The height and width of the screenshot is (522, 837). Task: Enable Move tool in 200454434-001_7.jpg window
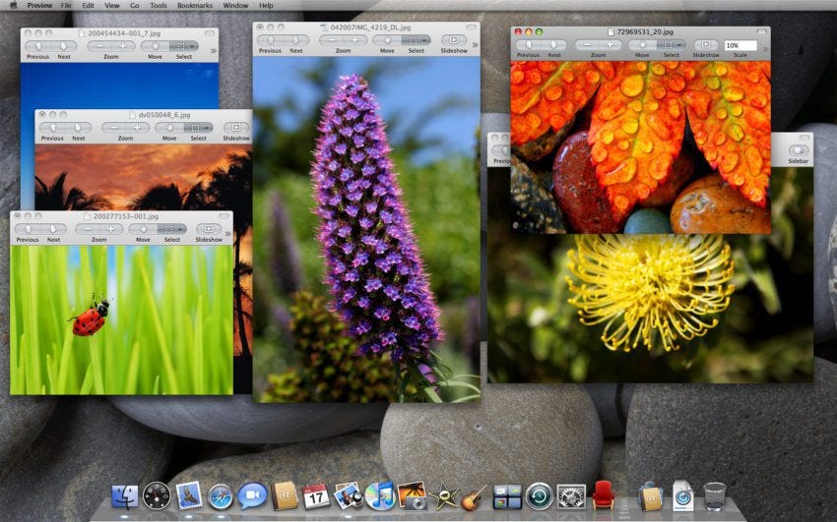click(x=155, y=46)
